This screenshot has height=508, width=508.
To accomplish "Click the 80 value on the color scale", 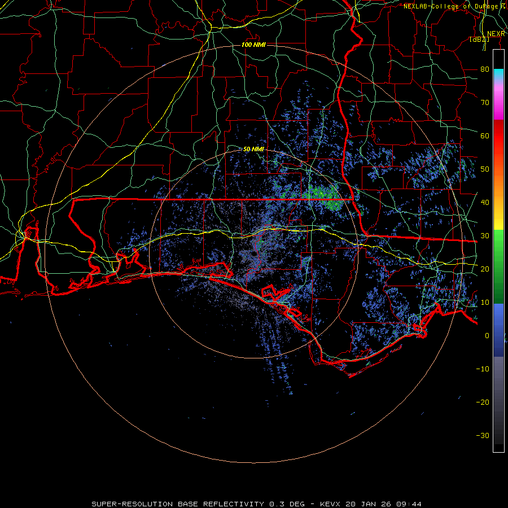I will 485,69.
